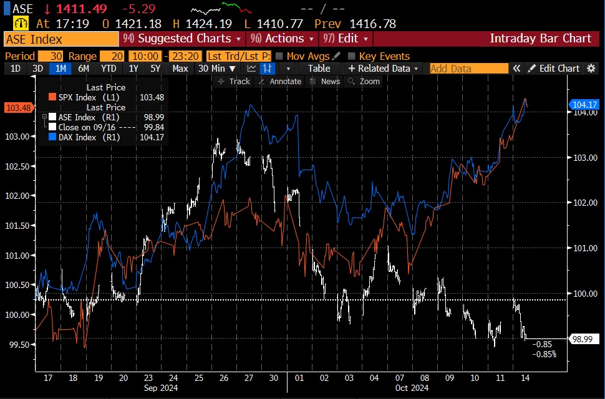Click the blue DAX Index color swatch
This screenshot has height=399, width=605.
click(52, 137)
